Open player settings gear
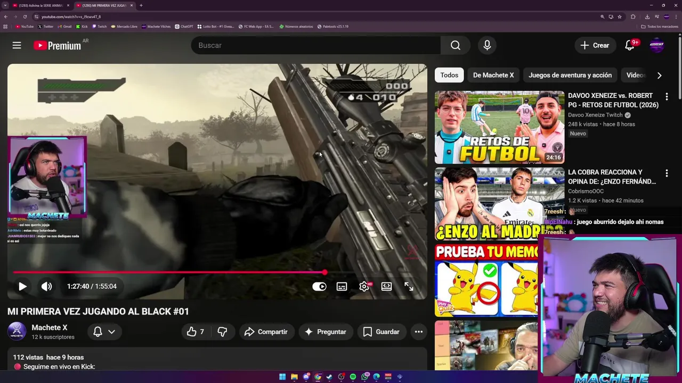682x383 pixels. click(364, 286)
